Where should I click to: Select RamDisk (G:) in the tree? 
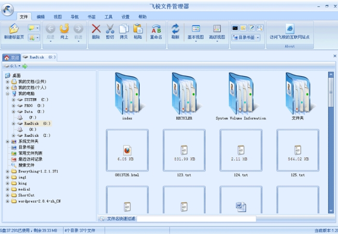37,124
